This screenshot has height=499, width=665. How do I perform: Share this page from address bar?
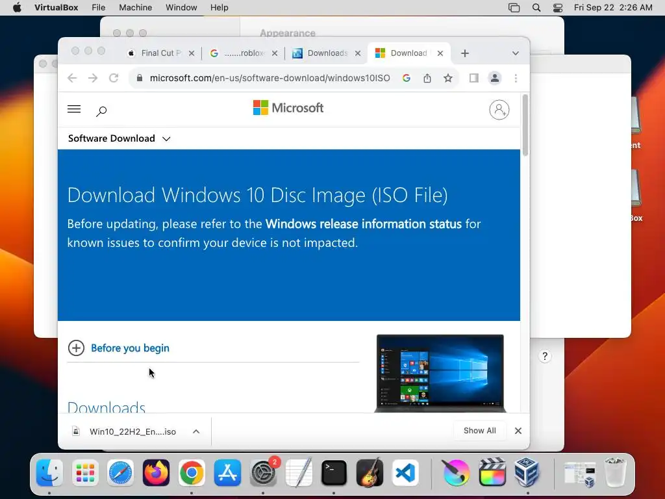[427, 78]
